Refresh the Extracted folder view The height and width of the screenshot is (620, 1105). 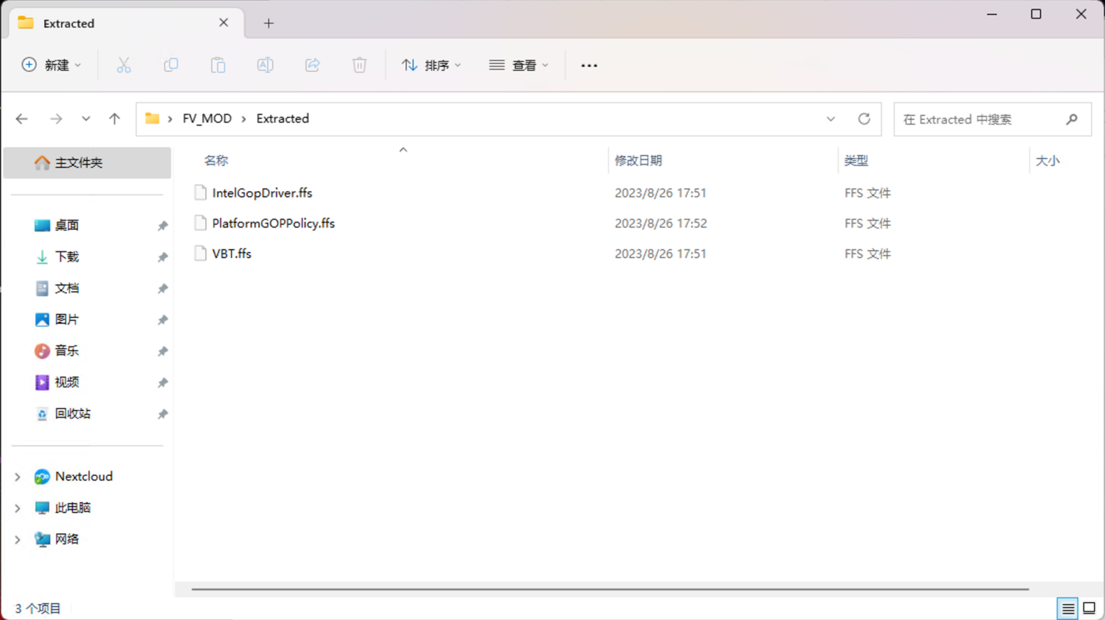pyautogui.click(x=864, y=119)
